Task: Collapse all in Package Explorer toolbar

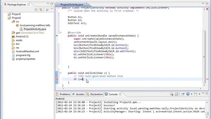Action: 36,10
